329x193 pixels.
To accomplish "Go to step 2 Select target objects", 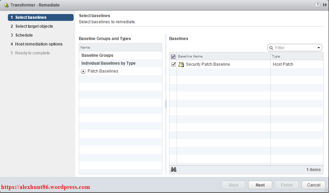I will click(x=34, y=26).
